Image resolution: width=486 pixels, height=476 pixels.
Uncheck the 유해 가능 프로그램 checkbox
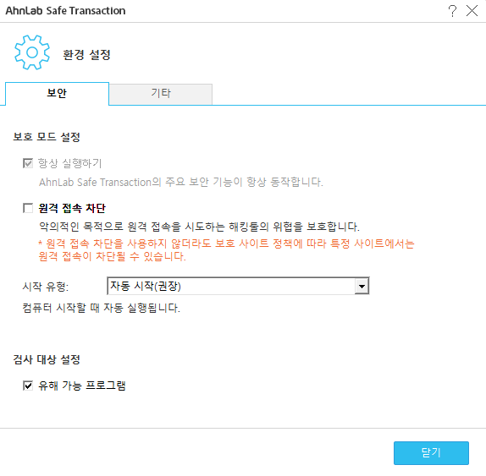coord(28,386)
